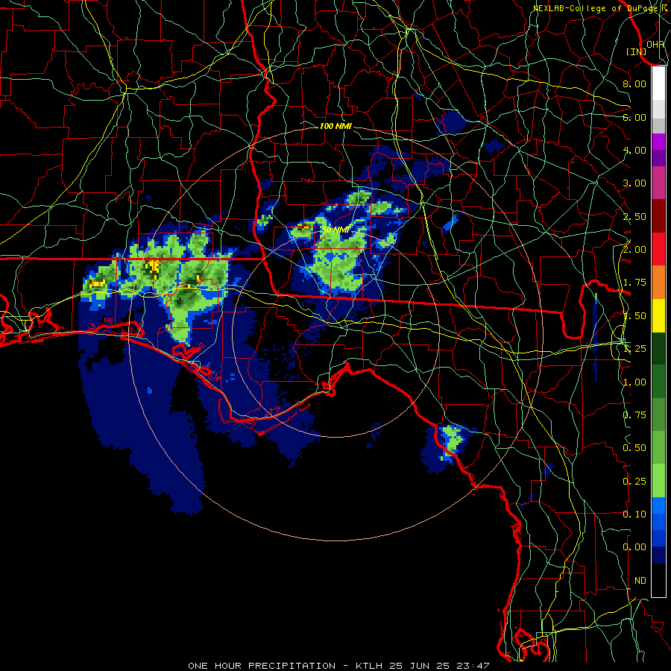Click the dark red legend swatch
Screen dimensions: 671x671
click(658, 216)
